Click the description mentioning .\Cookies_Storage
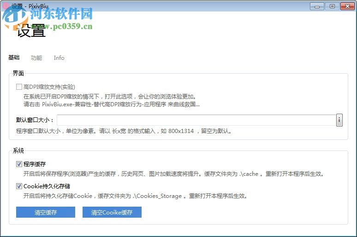The height and width of the screenshot is (237, 357). click(x=136, y=196)
